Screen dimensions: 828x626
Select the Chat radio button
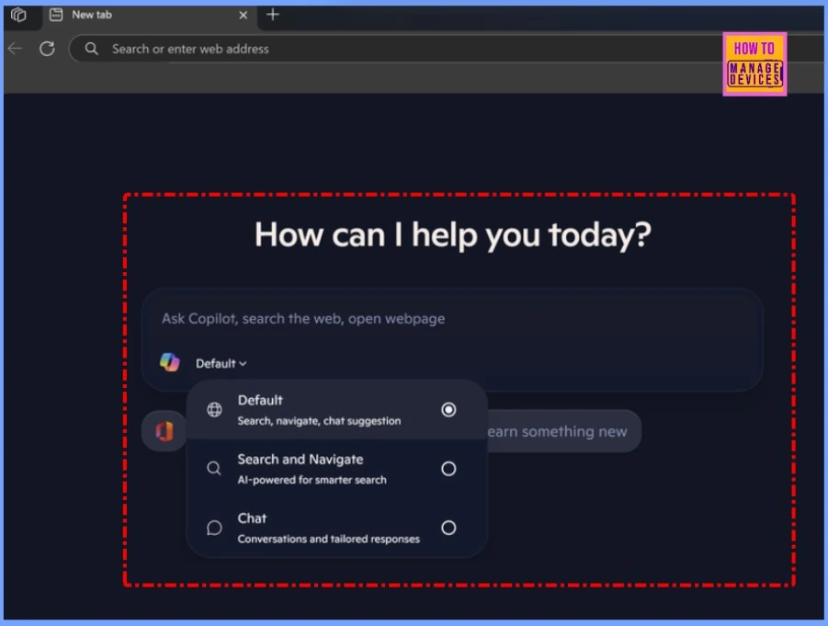(x=448, y=528)
